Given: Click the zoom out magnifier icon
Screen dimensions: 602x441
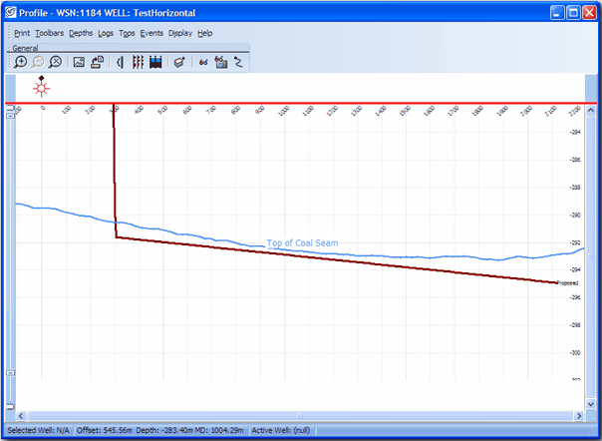Looking at the screenshot, I should tap(38, 62).
